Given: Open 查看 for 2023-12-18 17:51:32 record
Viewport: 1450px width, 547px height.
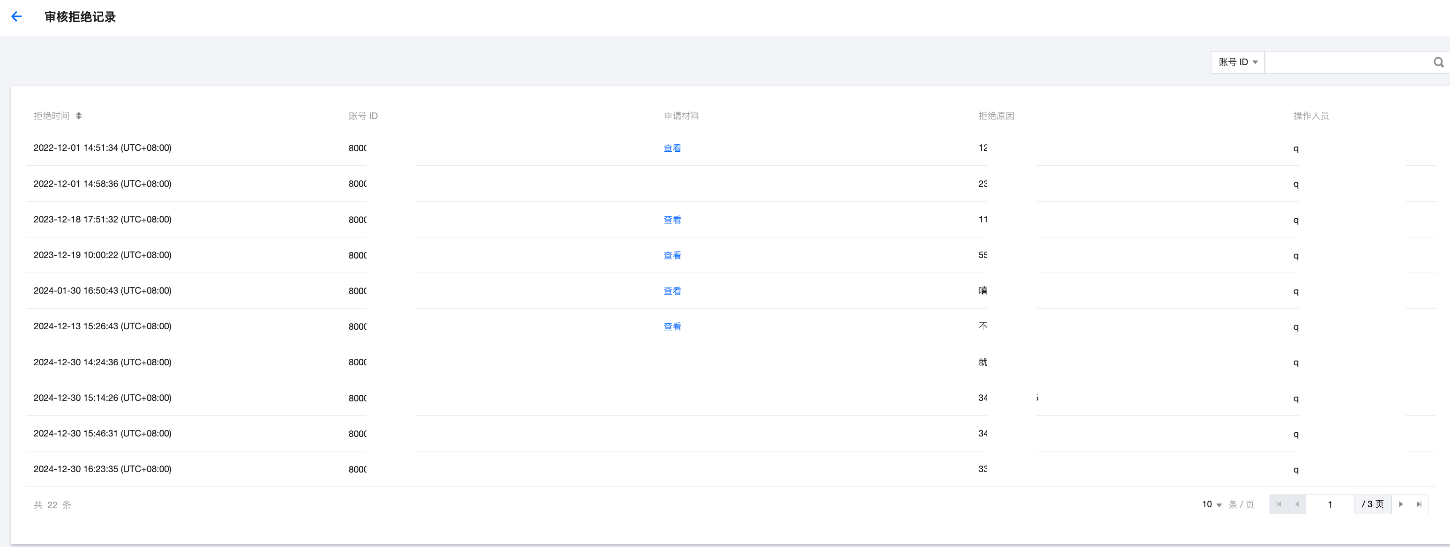Looking at the screenshot, I should 672,220.
